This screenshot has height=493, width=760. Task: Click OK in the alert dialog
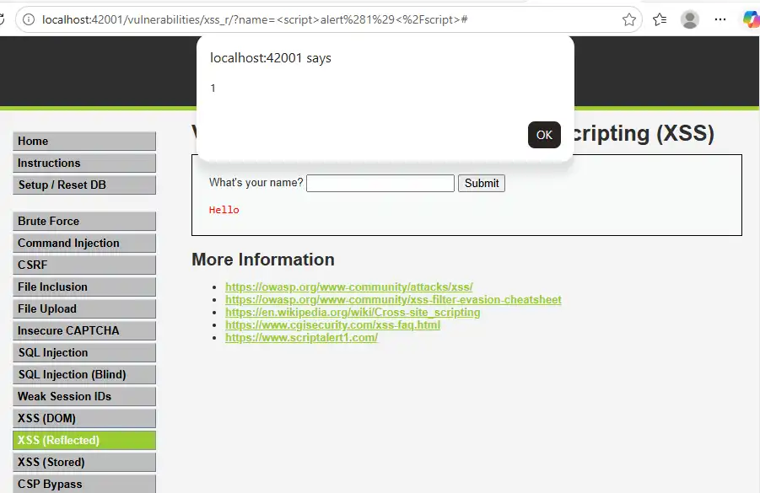pyautogui.click(x=544, y=135)
